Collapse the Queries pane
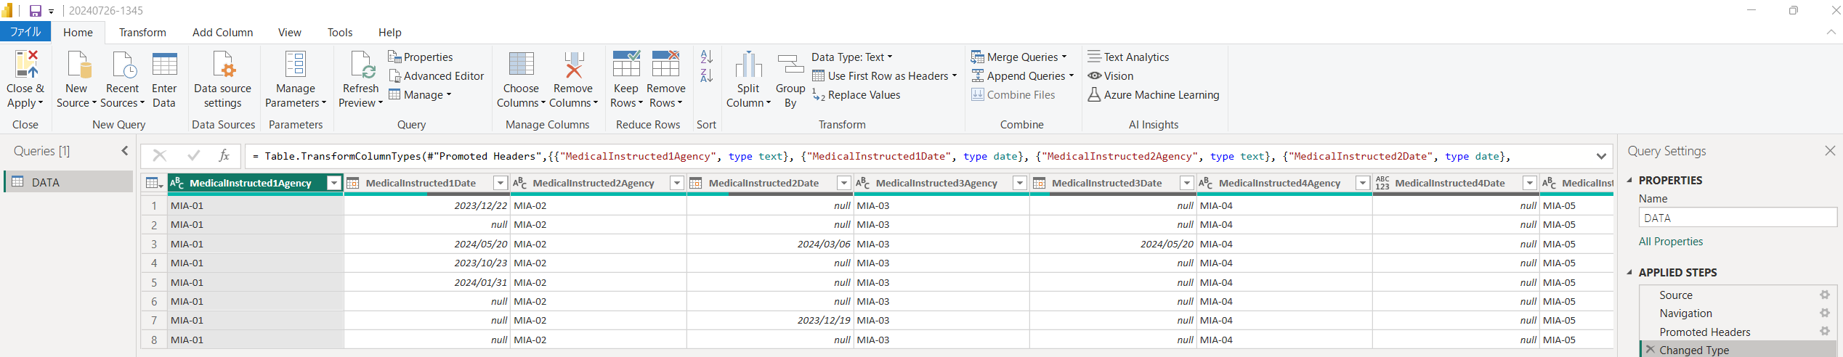Image resolution: width=1843 pixels, height=357 pixels. (x=125, y=151)
